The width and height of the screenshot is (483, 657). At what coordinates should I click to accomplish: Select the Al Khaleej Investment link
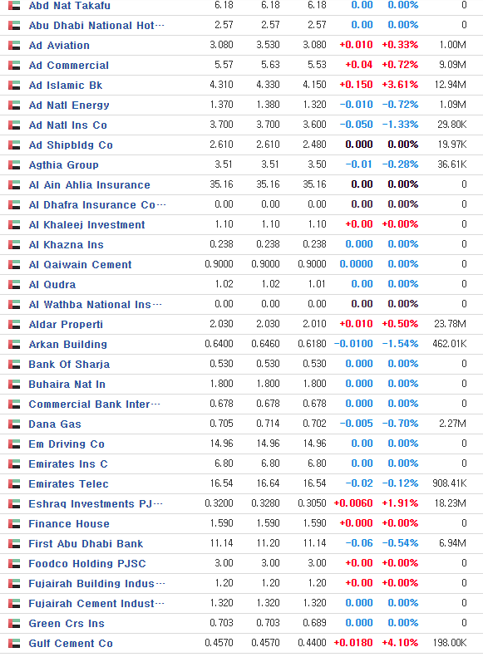[86, 224]
